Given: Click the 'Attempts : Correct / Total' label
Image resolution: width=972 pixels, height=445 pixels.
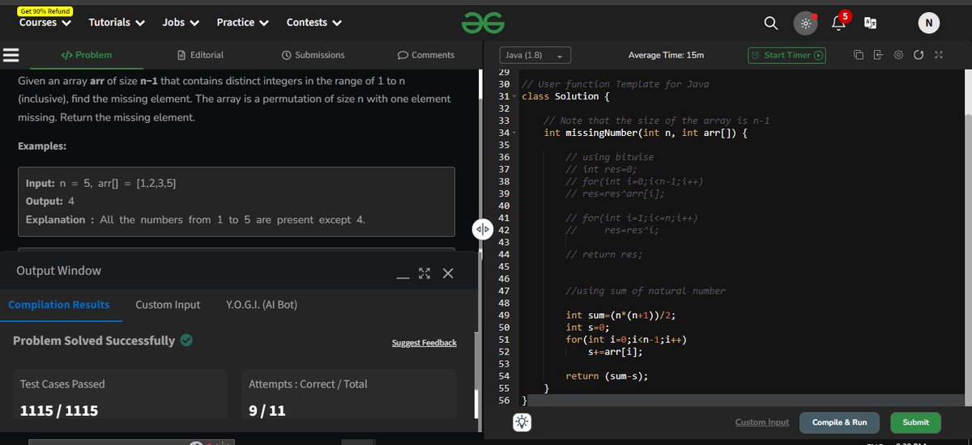Looking at the screenshot, I should click(x=308, y=384).
